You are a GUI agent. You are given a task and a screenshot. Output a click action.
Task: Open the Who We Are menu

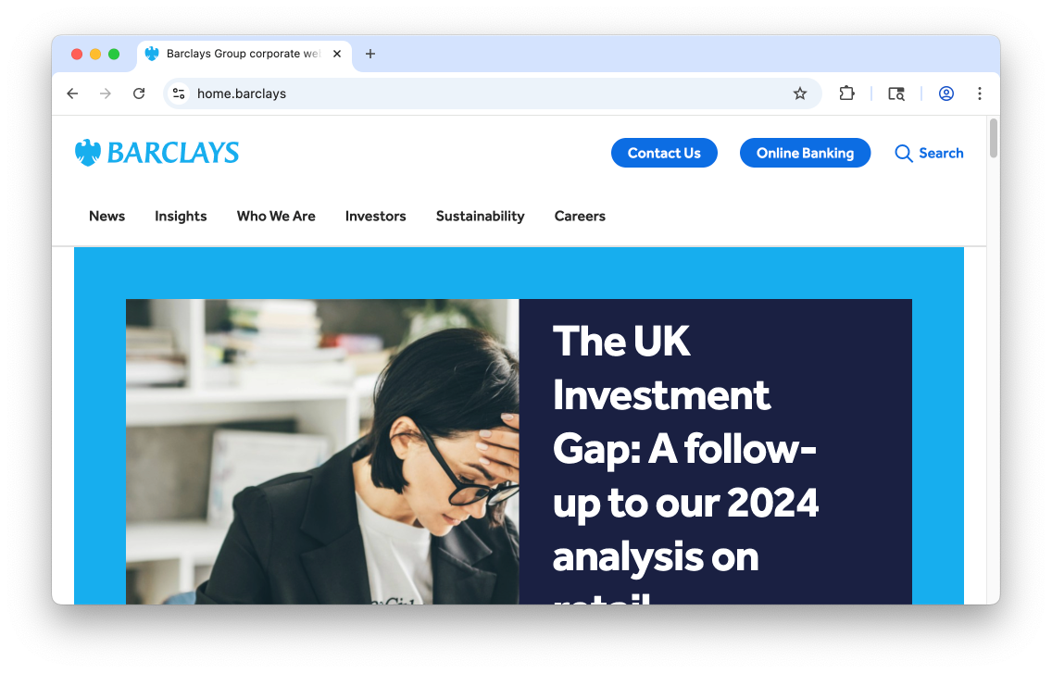tap(276, 216)
